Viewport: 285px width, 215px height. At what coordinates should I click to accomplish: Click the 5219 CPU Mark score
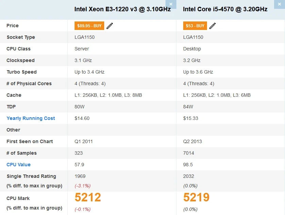click(196, 198)
